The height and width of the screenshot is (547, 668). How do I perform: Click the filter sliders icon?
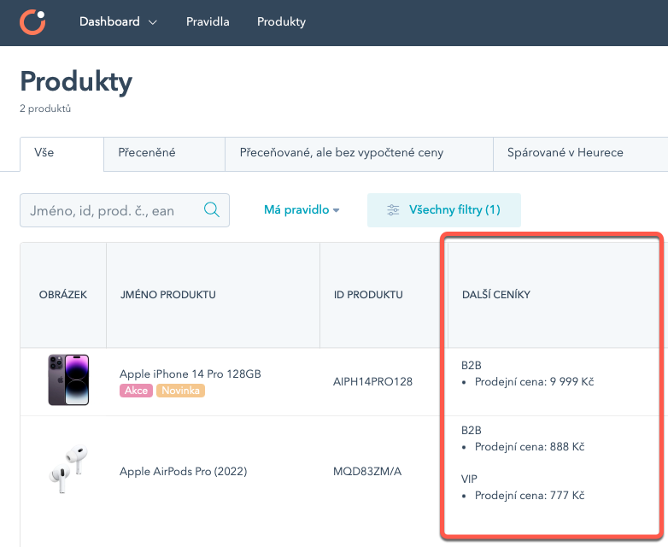(x=393, y=210)
